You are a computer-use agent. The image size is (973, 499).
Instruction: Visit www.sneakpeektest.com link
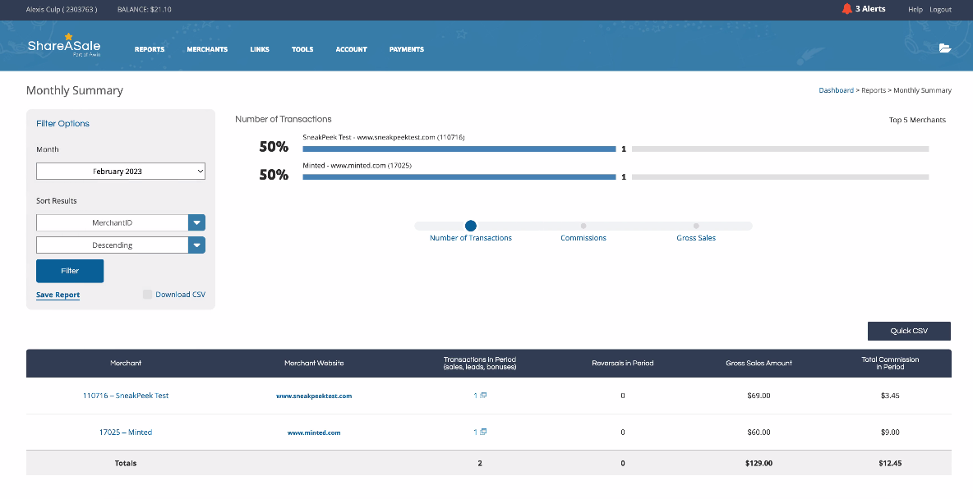click(314, 396)
